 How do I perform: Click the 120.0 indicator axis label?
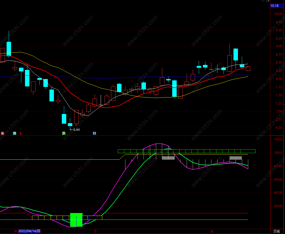(278, 139)
